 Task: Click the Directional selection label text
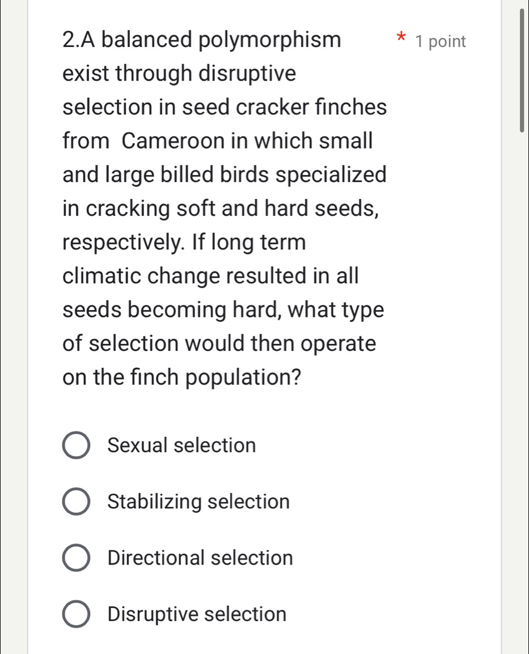tap(200, 557)
